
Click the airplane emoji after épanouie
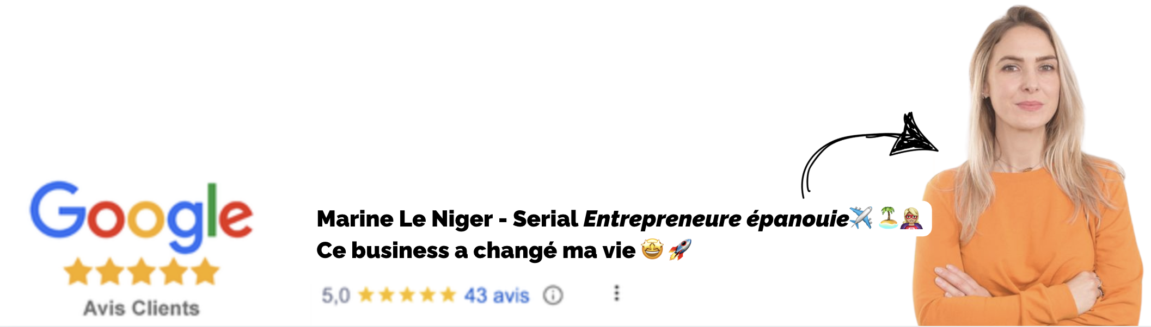[x=861, y=218]
